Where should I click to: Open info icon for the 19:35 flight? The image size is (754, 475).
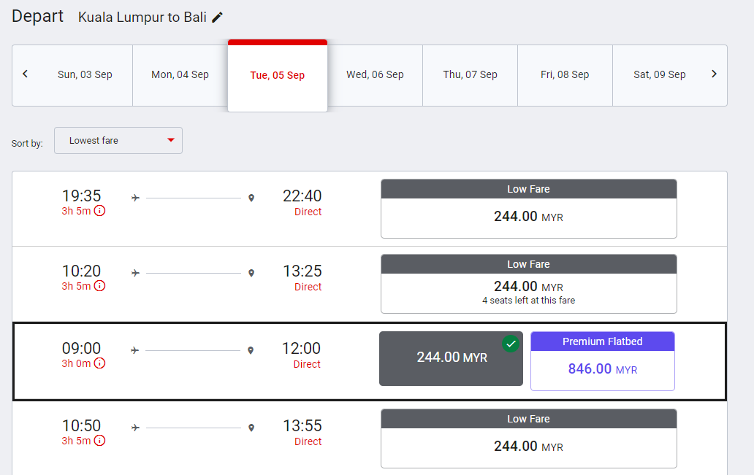99,211
